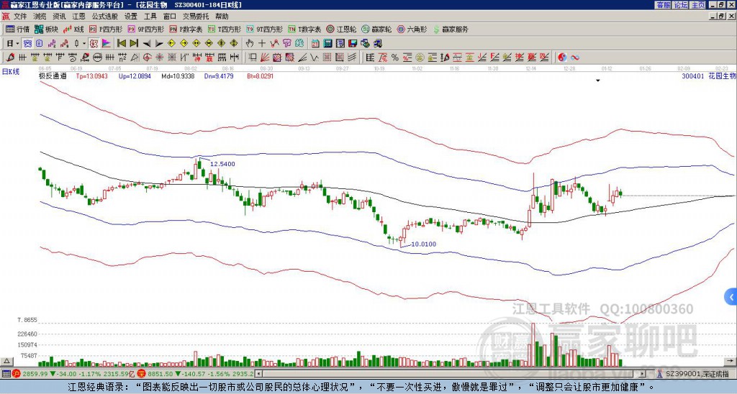Jump to last bar arrow icon

(x=134, y=44)
